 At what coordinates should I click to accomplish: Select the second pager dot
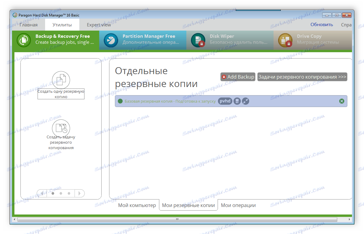pyautogui.click(x=61, y=193)
